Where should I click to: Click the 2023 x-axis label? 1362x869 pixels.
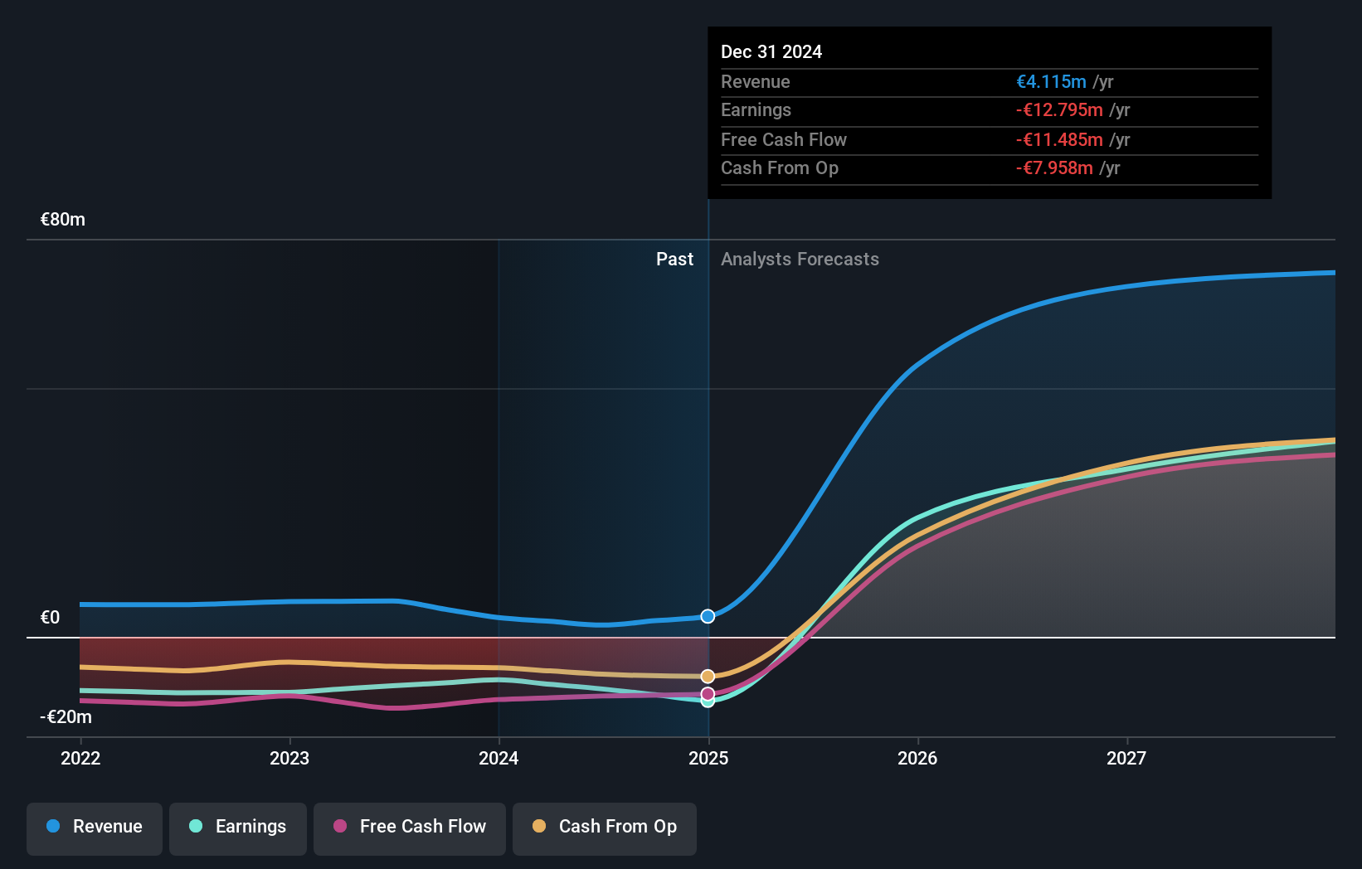[289, 758]
